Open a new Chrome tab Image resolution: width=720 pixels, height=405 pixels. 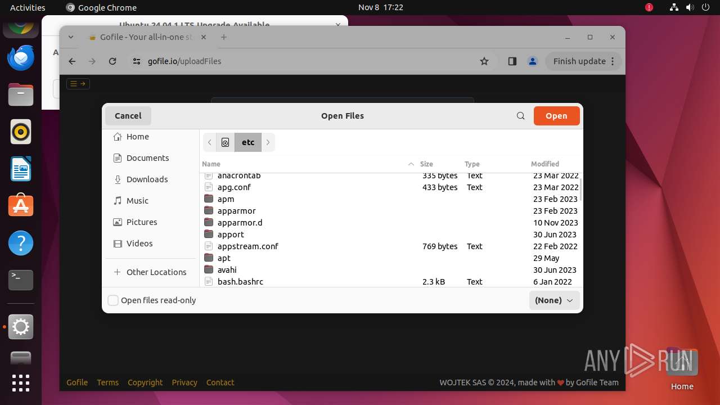click(x=224, y=37)
